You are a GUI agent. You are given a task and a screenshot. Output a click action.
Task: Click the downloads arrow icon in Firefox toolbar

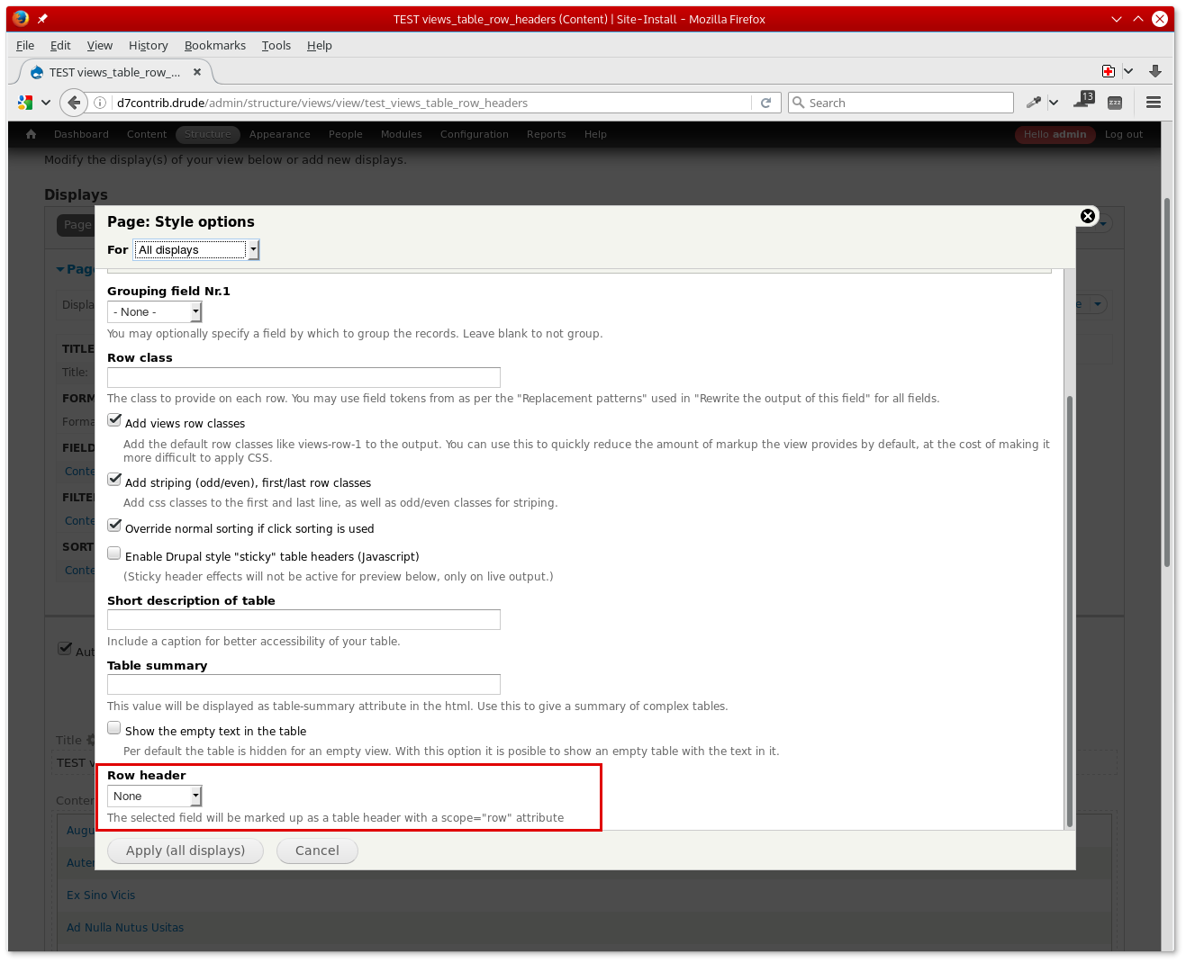tap(1154, 70)
